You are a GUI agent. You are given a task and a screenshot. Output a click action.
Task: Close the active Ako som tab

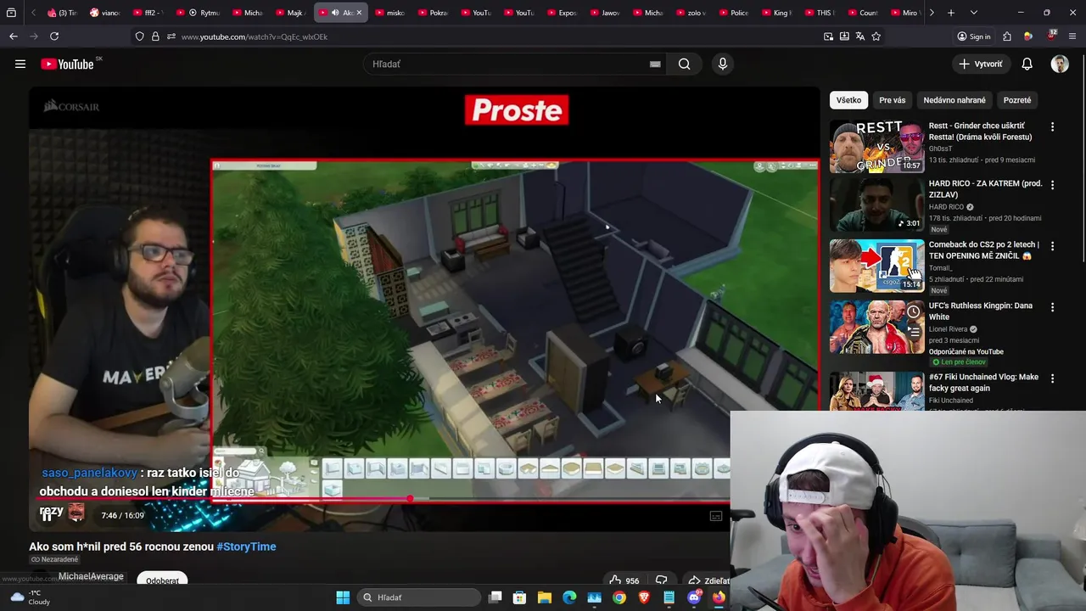pyautogui.click(x=359, y=13)
